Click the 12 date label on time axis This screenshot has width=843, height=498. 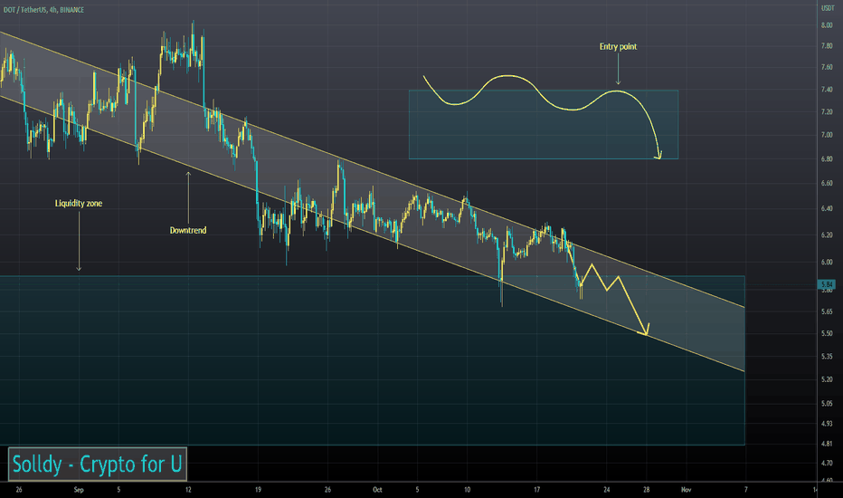click(188, 490)
